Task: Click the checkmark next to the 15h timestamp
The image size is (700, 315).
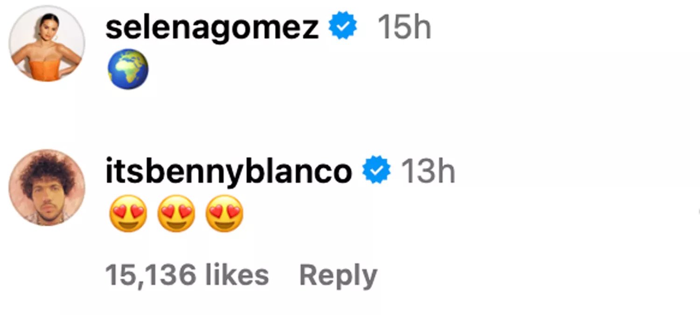Action: [x=343, y=28]
